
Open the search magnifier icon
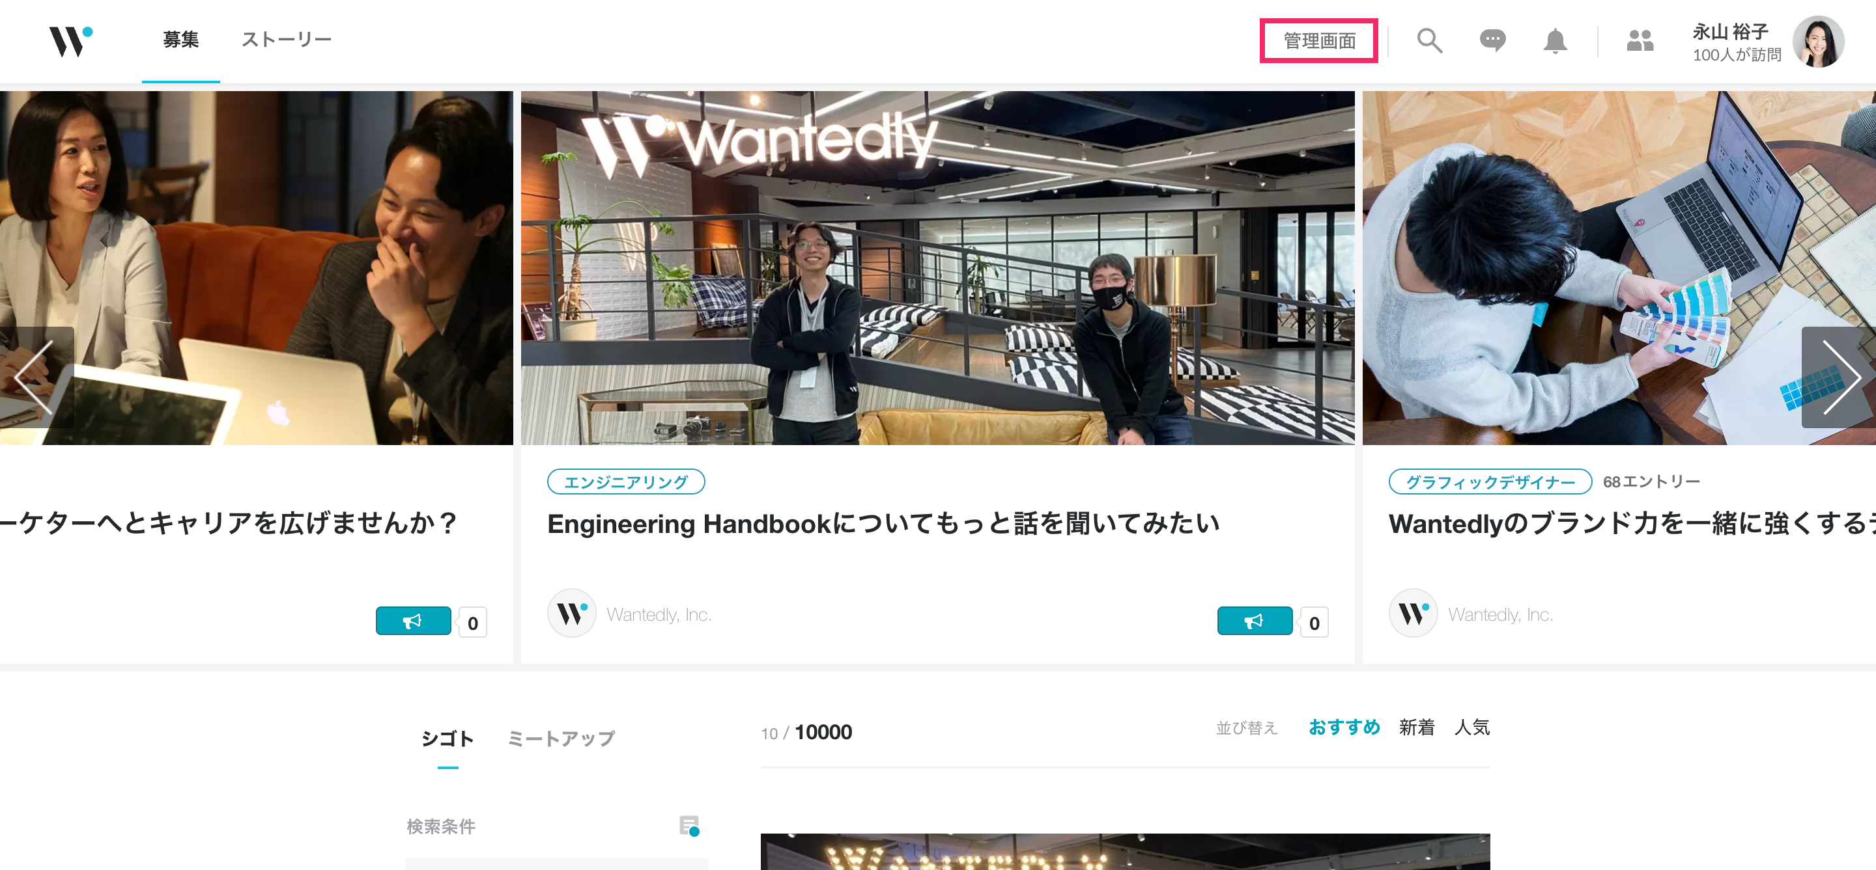1429,41
